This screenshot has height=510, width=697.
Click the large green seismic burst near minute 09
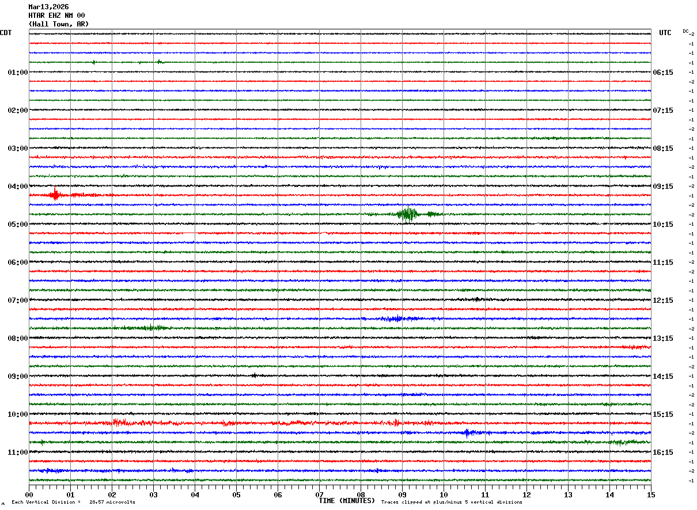409,214
